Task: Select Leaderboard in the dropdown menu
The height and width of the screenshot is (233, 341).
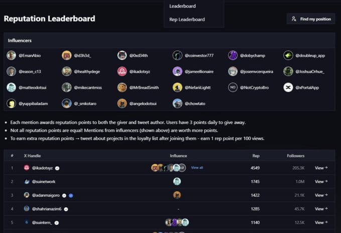Action: (x=182, y=7)
